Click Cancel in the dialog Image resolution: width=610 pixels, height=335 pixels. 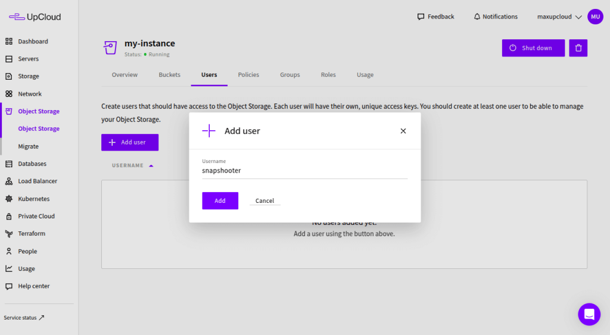(264, 201)
